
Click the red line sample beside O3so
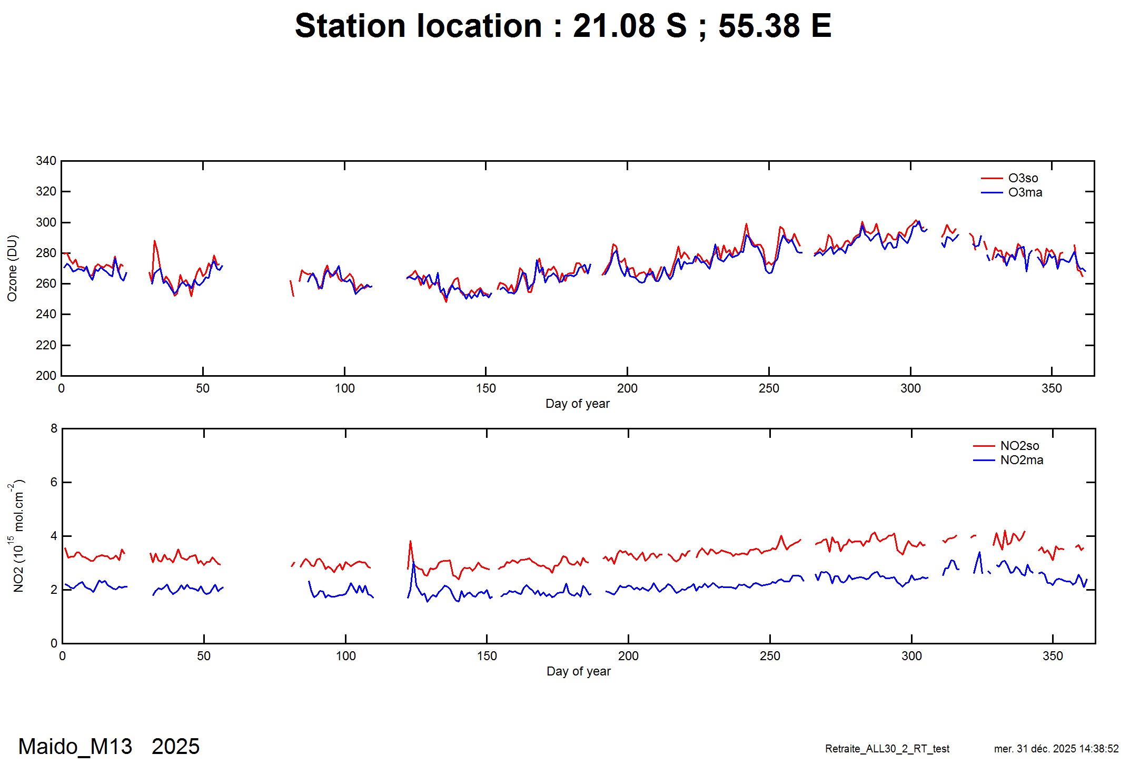(992, 179)
